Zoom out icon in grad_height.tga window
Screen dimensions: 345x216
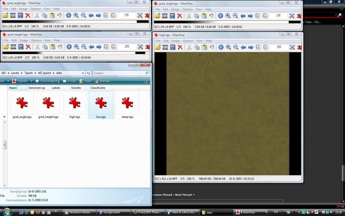(x=84, y=47)
